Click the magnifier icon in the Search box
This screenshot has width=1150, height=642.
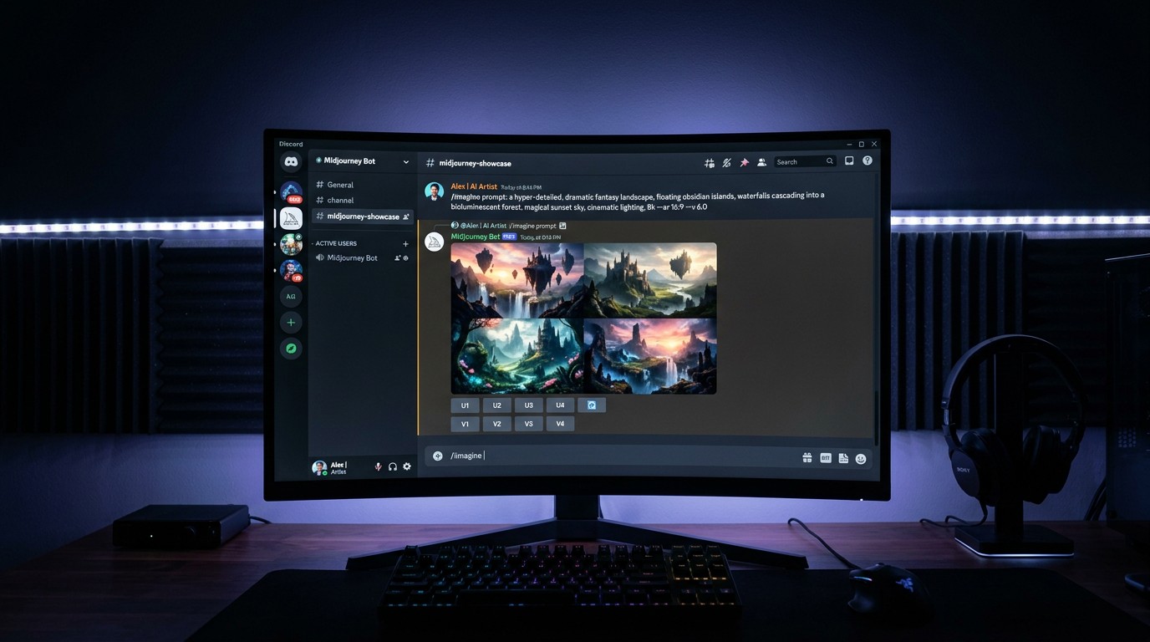830,161
